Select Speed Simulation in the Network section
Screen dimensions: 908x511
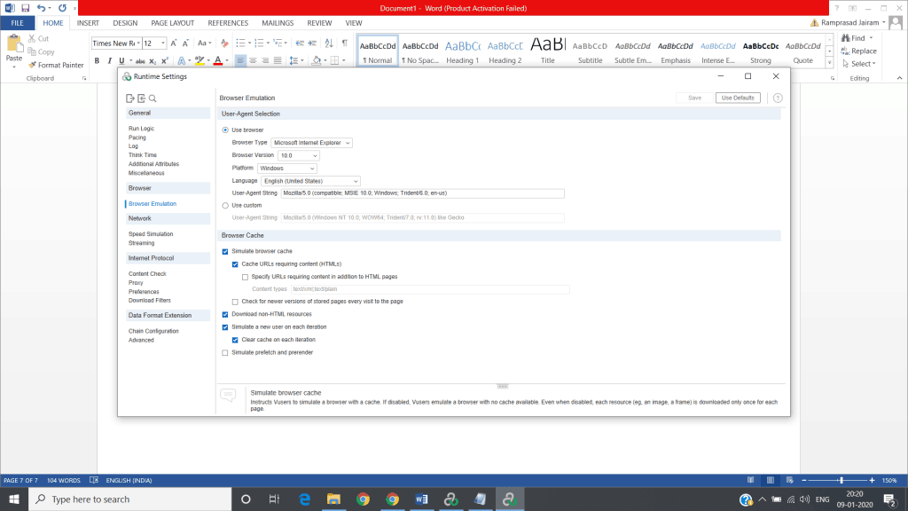tap(151, 234)
